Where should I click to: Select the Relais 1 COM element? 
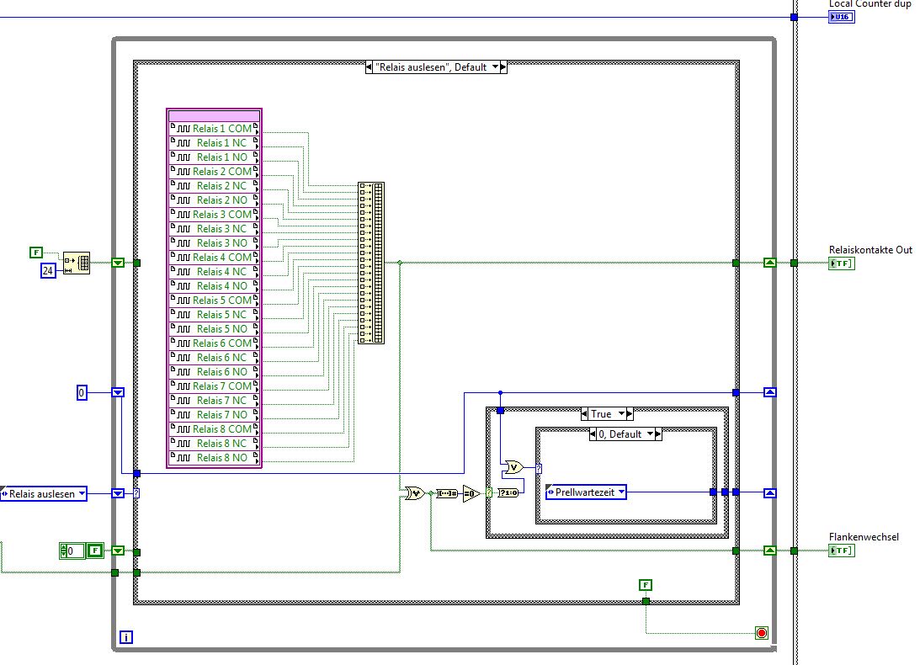pyautogui.click(x=214, y=129)
